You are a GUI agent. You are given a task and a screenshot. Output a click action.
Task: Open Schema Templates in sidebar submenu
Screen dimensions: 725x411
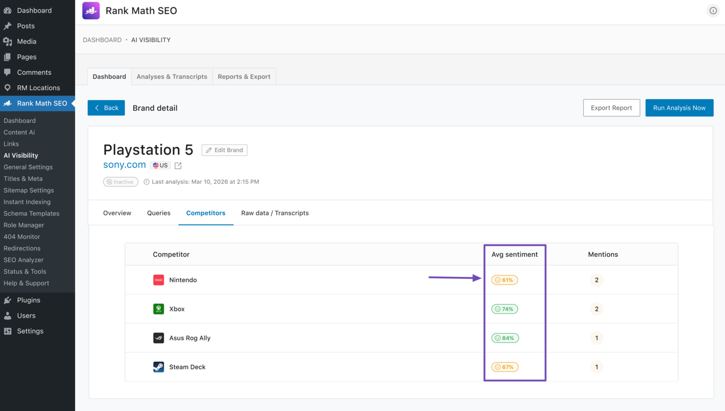[32, 214]
